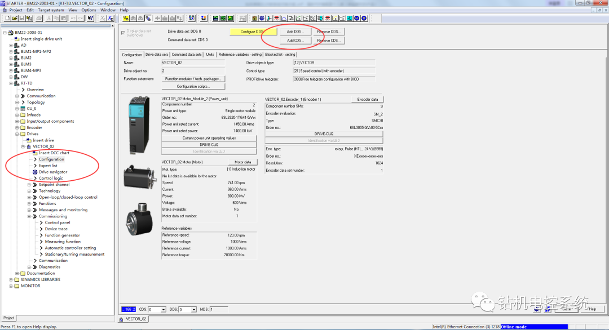Click the Help button at bottom right
609x330 pixels.
tap(592, 309)
